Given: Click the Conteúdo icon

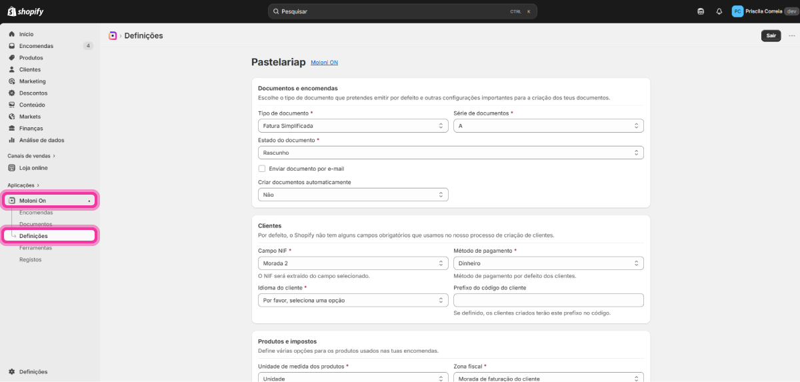Looking at the screenshot, I should pos(11,105).
